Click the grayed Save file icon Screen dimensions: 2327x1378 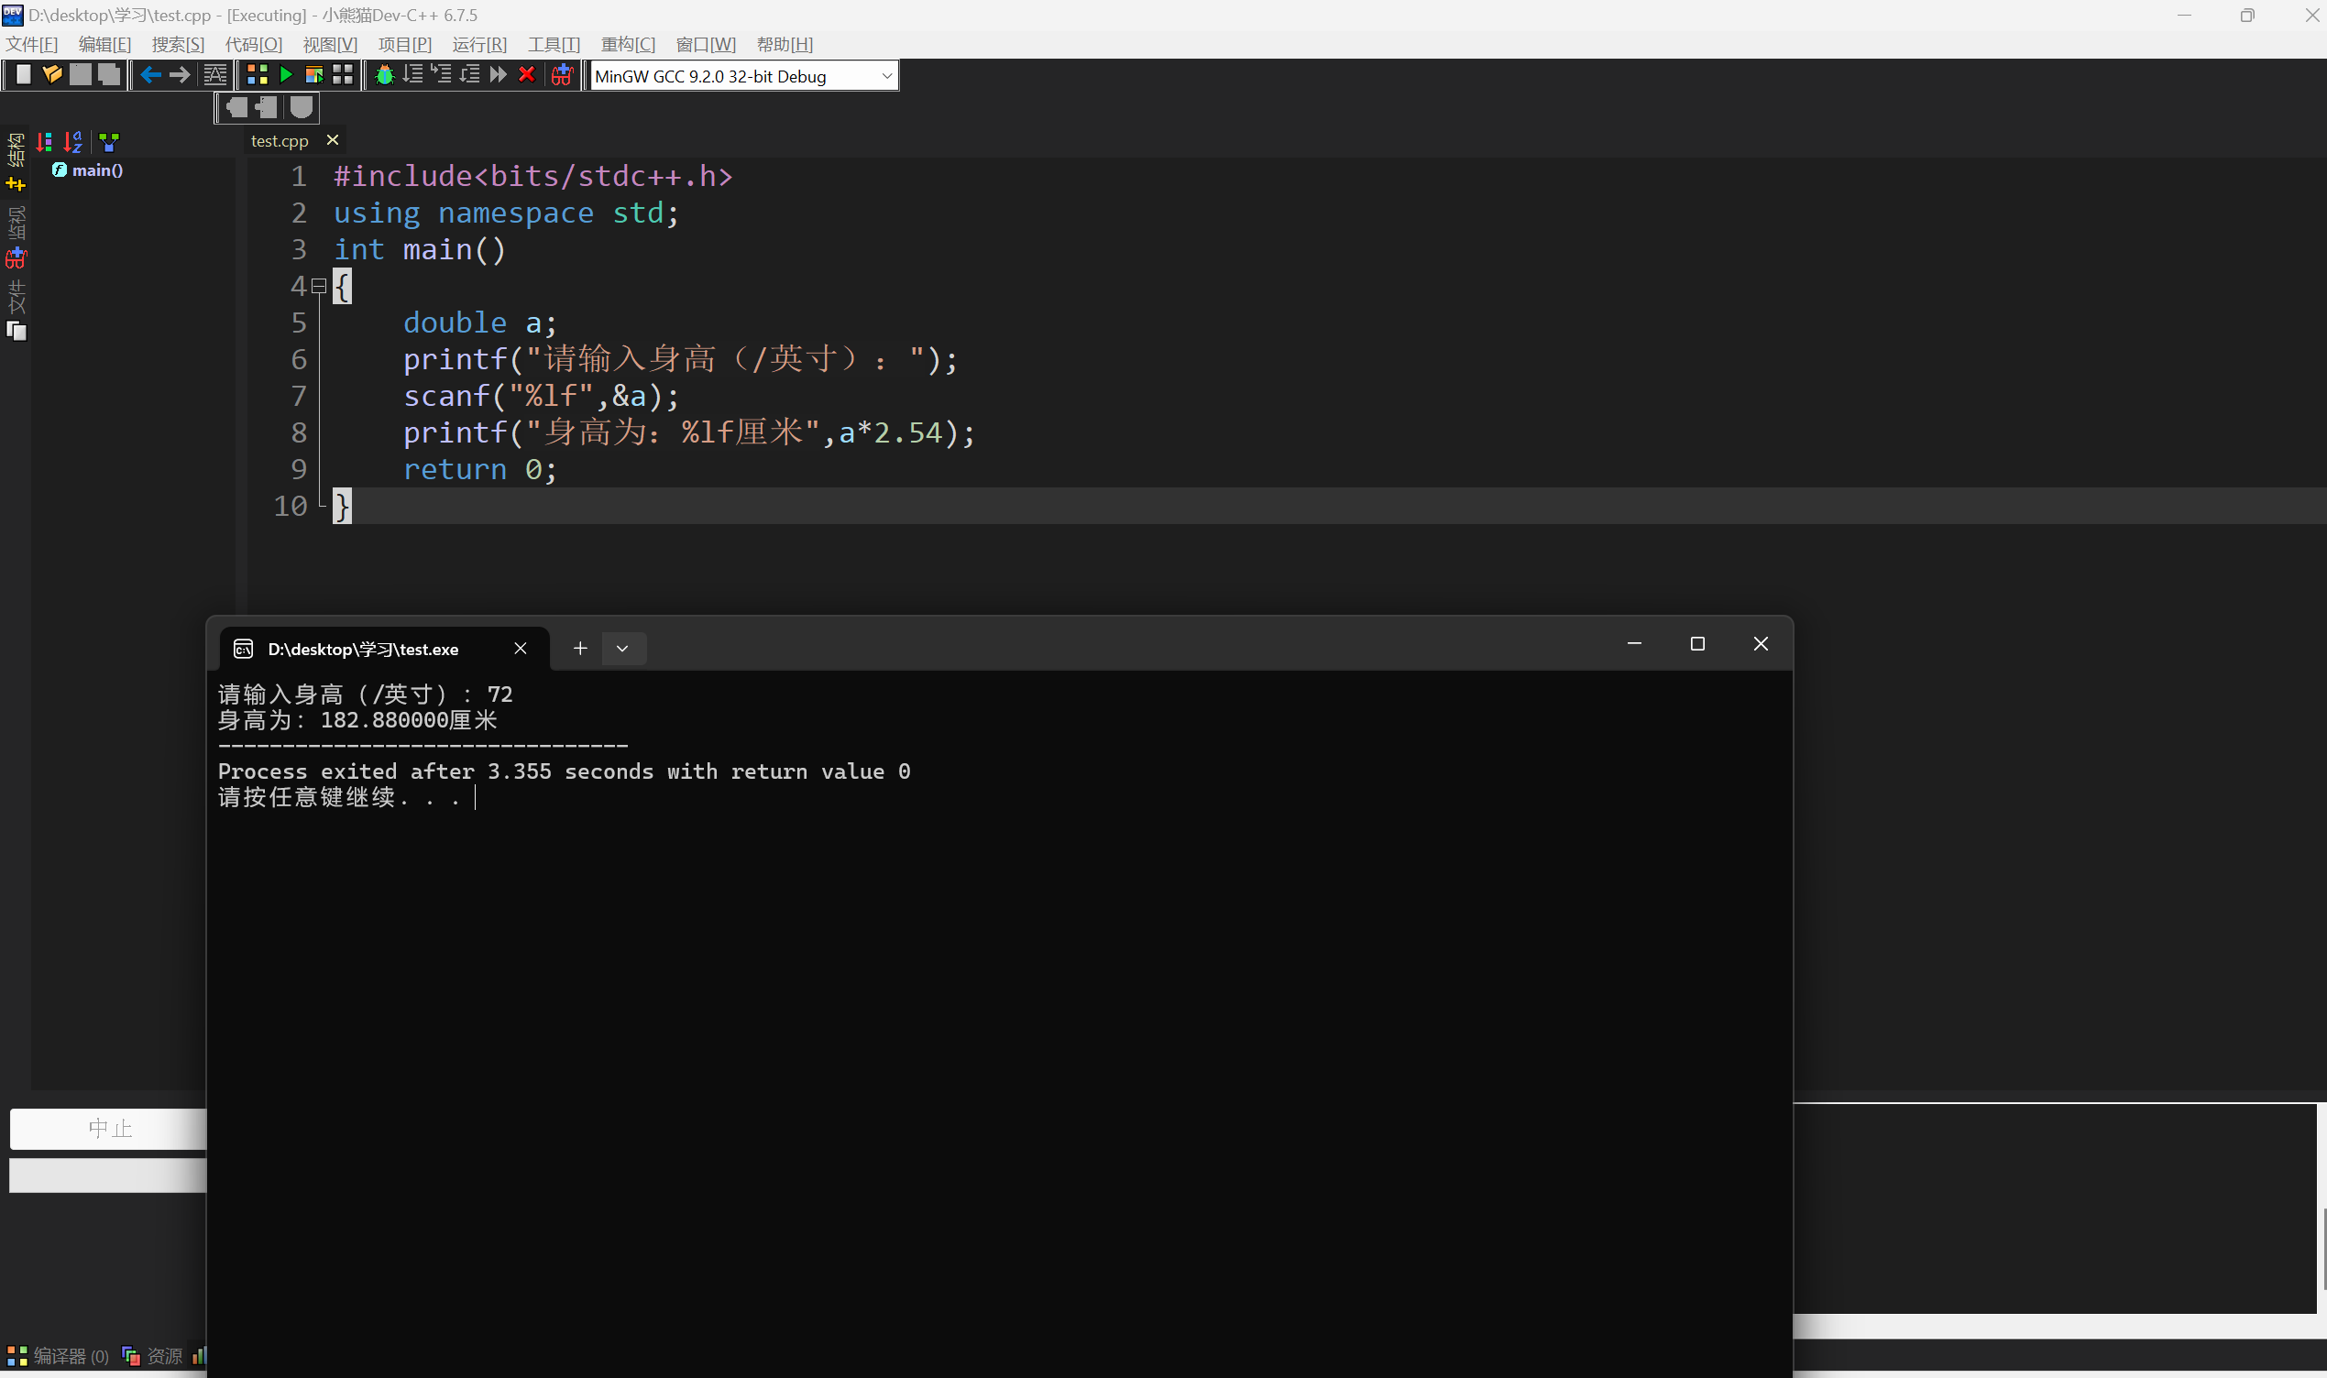click(x=81, y=75)
